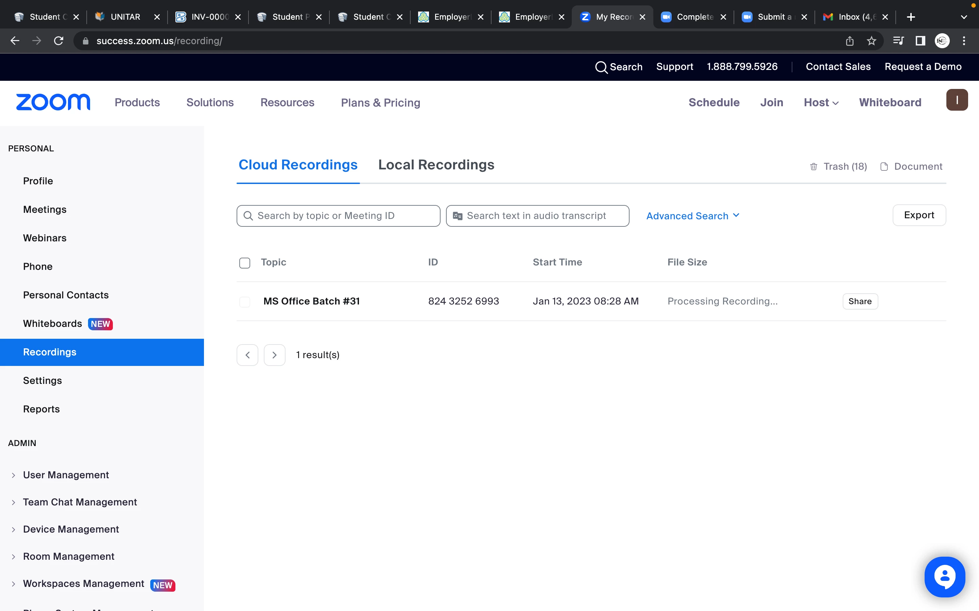Image resolution: width=979 pixels, height=611 pixels.
Task: Reload the page with the refresh icon
Action: coord(59,41)
